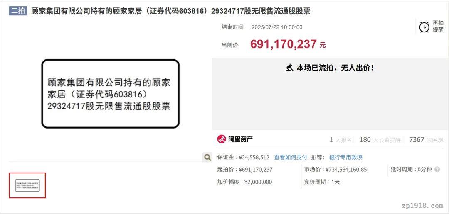Click the alarm clock reminder icon

[x=424, y=27]
